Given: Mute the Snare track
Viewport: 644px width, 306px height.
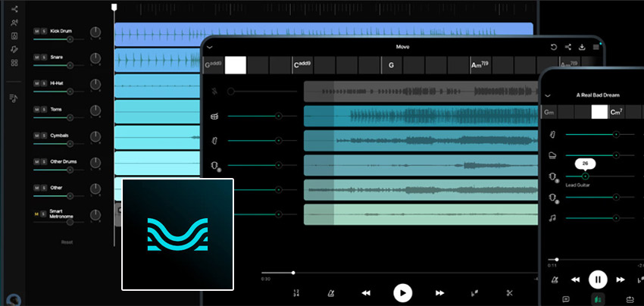Looking at the screenshot, I should [x=36, y=58].
